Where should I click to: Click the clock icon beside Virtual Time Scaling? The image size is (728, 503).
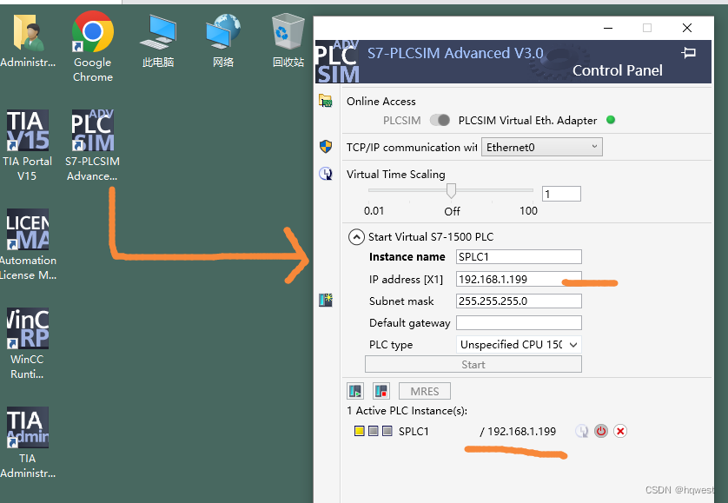(326, 174)
